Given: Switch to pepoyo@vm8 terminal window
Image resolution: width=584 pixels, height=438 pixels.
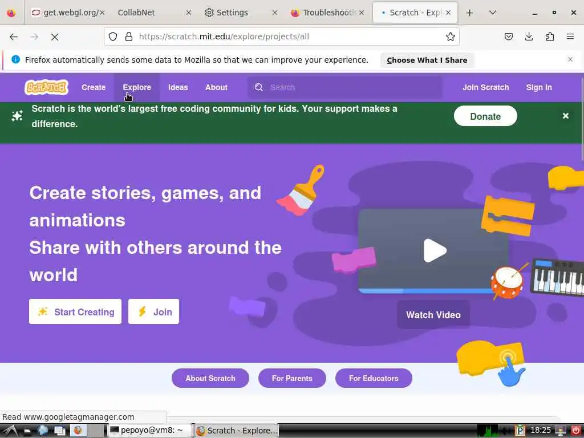Looking at the screenshot, I should pos(150,431).
